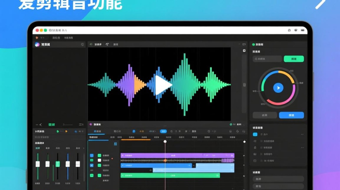Click the Wi-Fi icon in the white title bar
Viewport: 340px width, 190px height.
(x=296, y=30)
